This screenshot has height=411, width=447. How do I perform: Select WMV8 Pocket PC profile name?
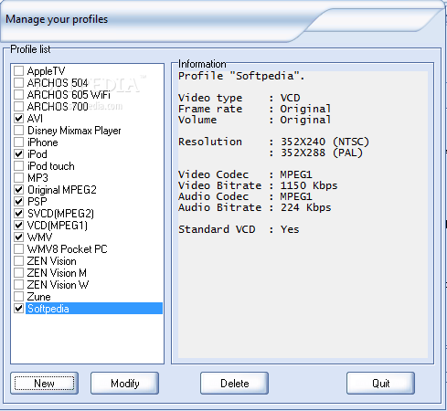tap(68, 249)
